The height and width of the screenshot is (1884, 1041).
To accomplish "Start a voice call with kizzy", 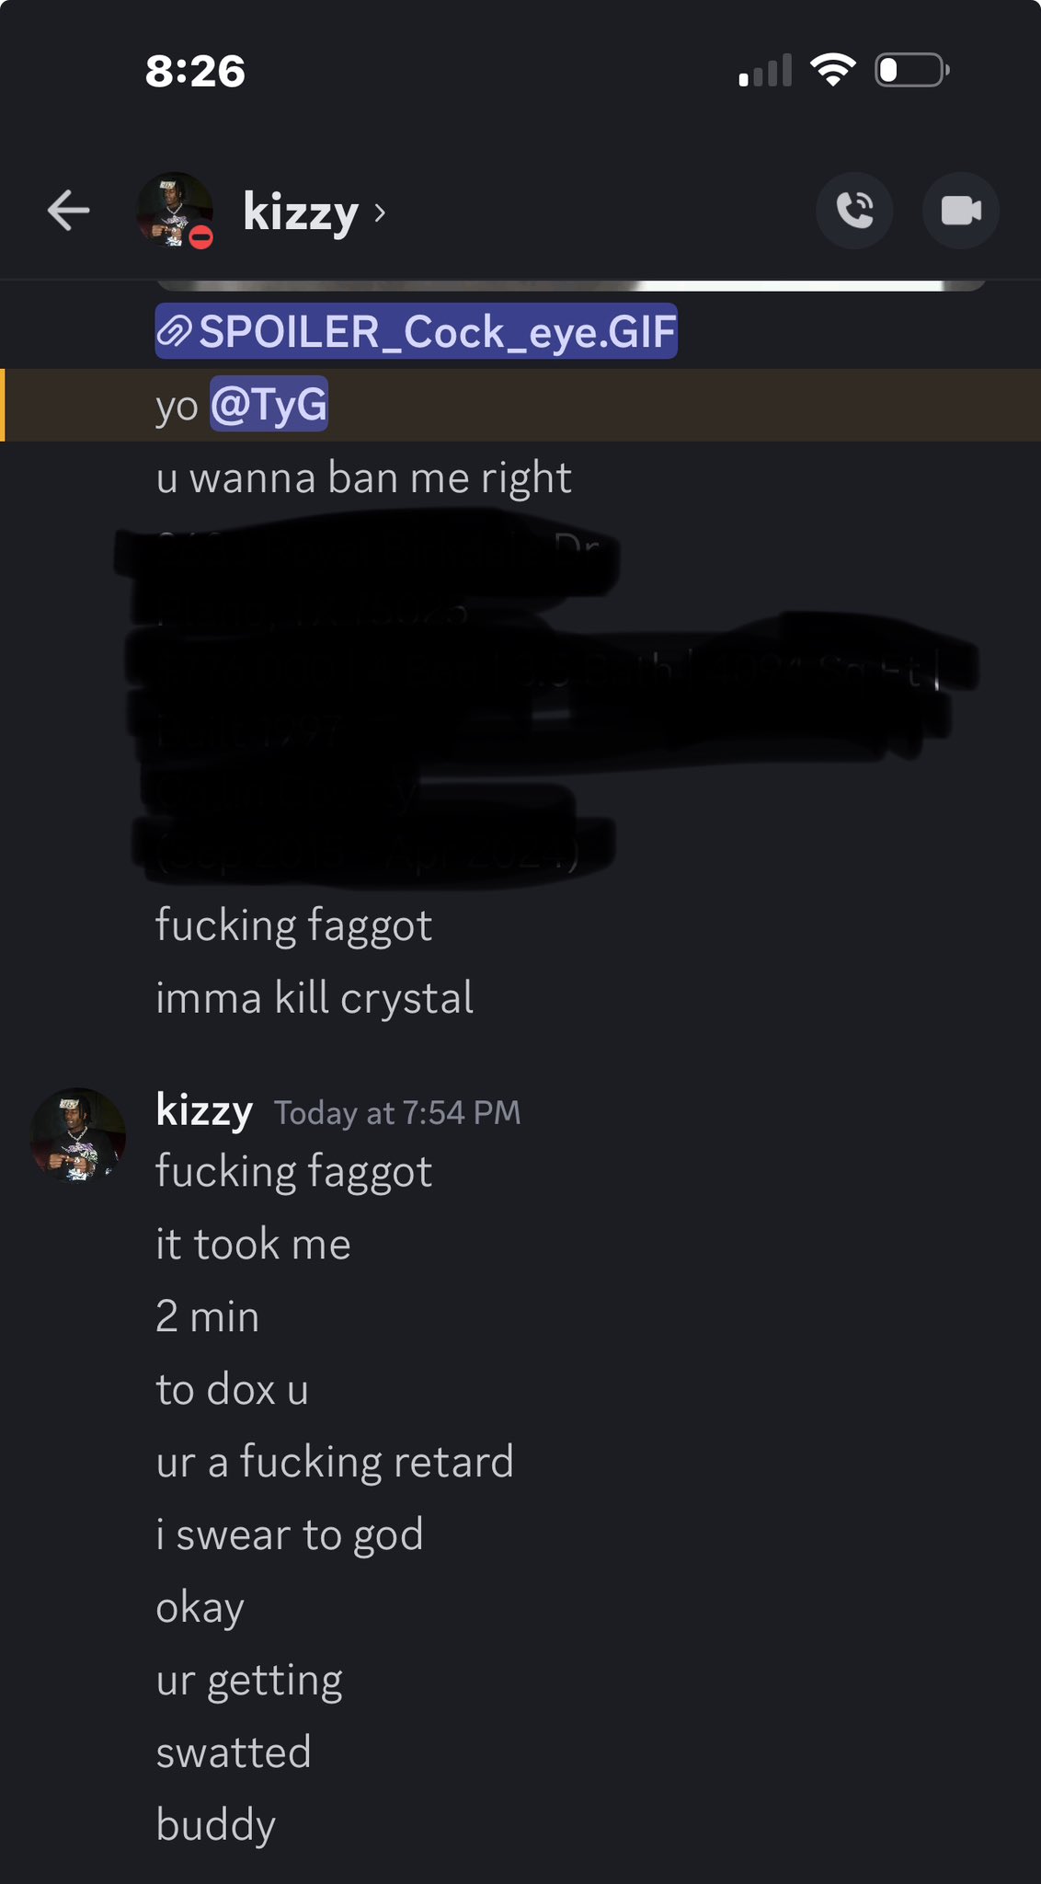I will tap(854, 211).
